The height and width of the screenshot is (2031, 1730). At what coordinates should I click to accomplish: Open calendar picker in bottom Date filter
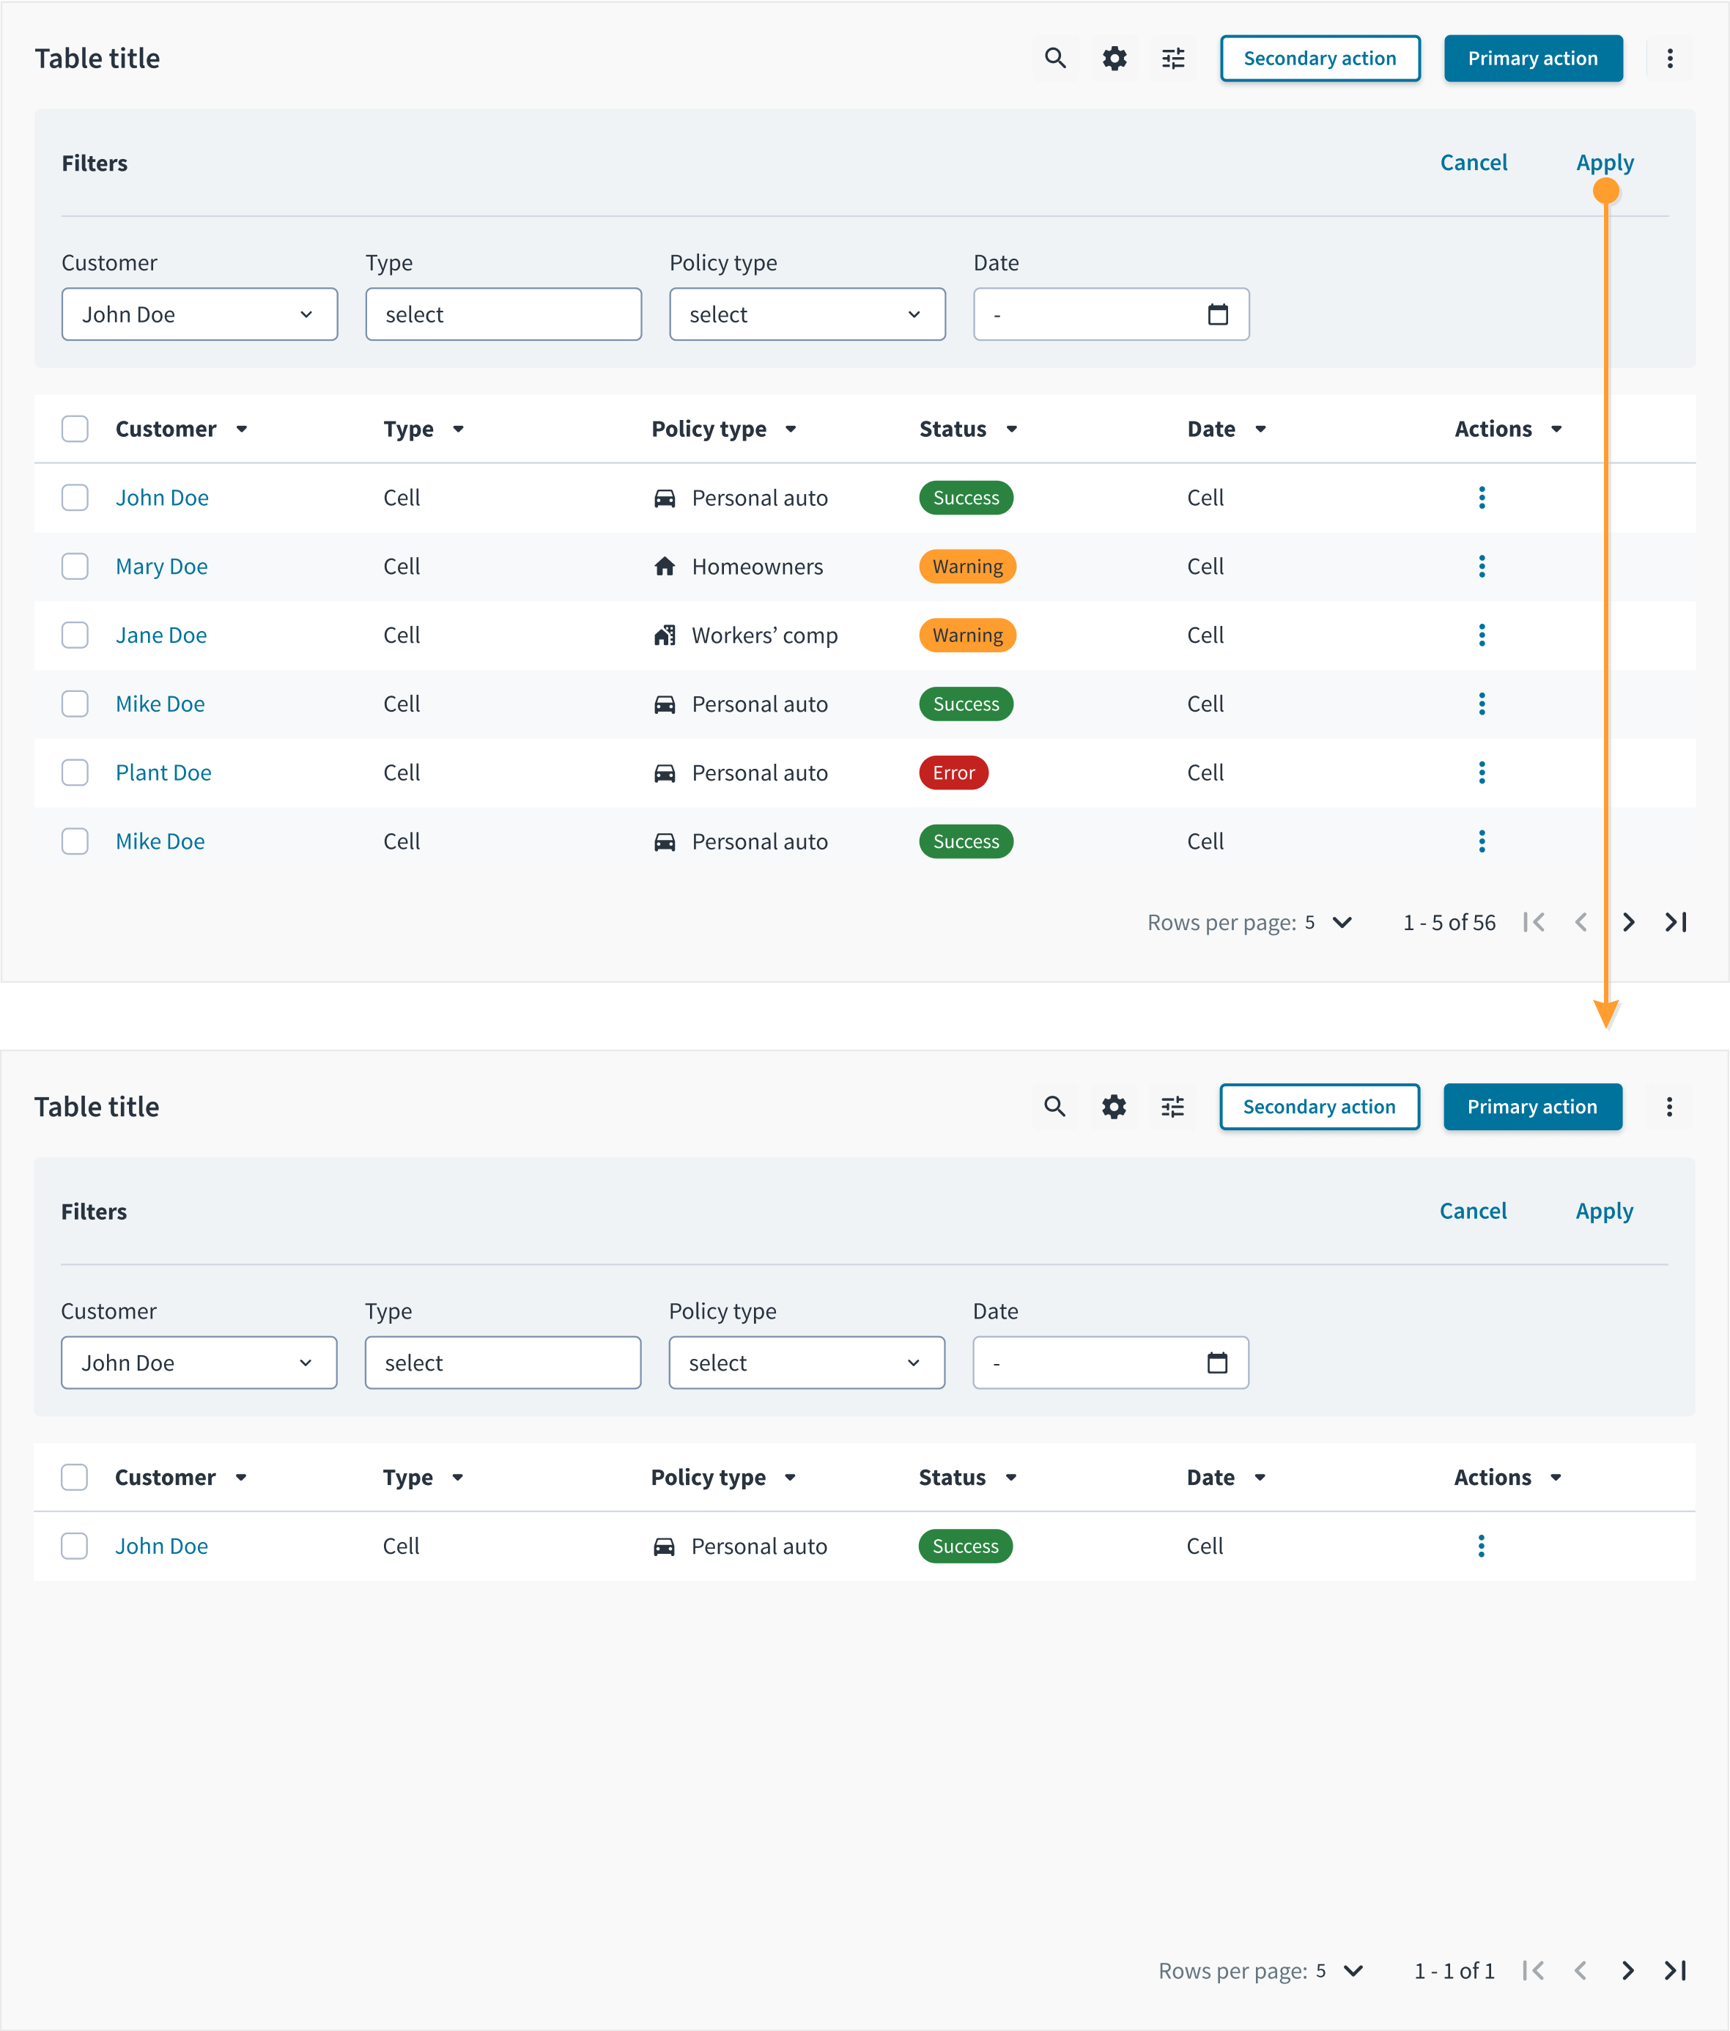pyautogui.click(x=1216, y=1363)
